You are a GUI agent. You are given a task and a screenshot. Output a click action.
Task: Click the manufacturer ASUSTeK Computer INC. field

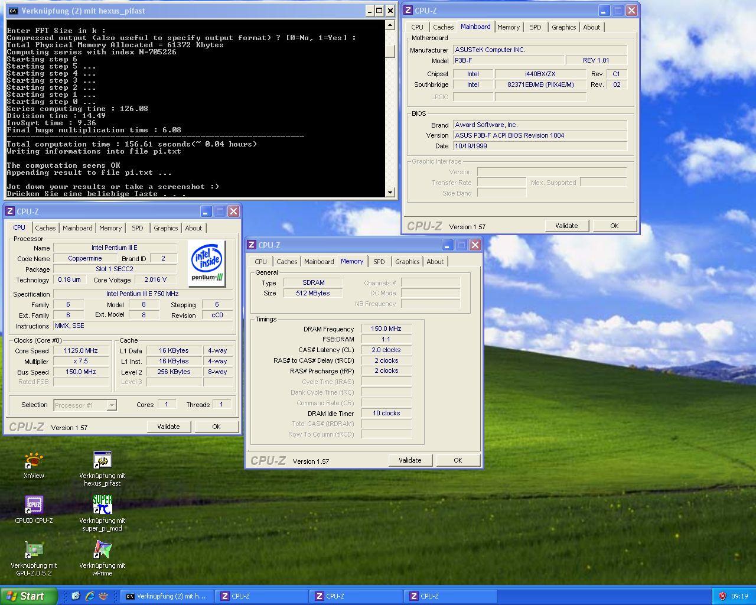pyautogui.click(x=540, y=50)
